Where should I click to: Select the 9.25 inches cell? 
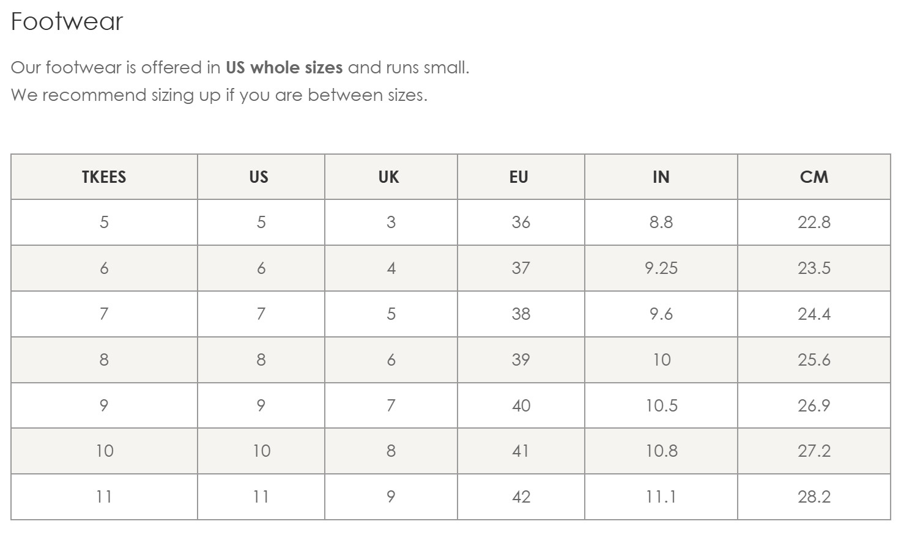(661, 268)
